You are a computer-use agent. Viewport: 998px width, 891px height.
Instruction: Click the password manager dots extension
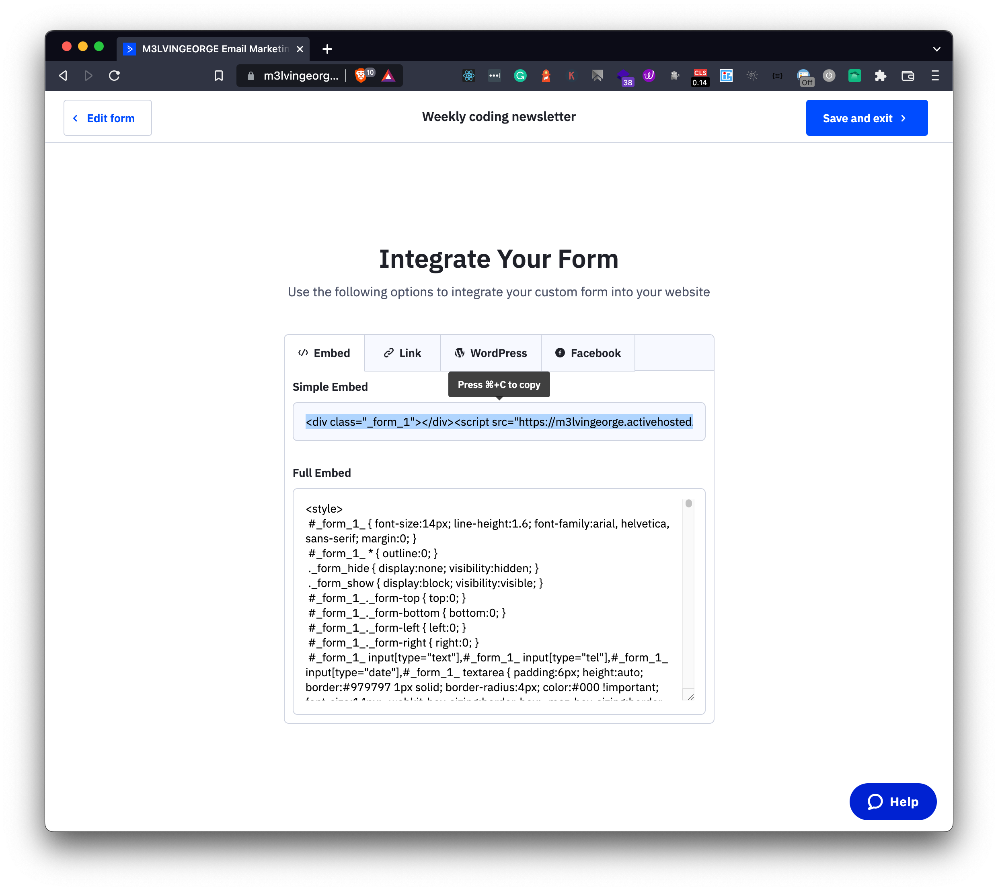(495, 76)
